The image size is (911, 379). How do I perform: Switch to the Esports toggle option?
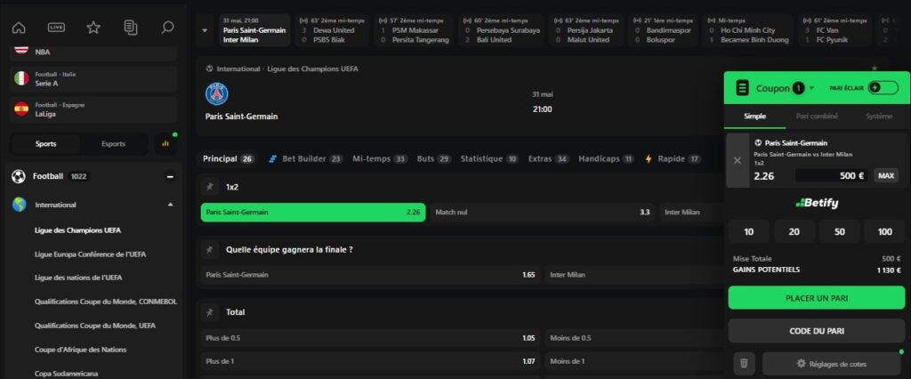(113, 143)
